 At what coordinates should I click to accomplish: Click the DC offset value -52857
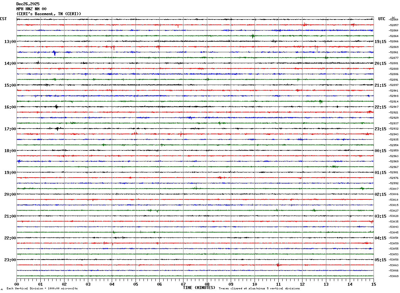pos(394,25)
